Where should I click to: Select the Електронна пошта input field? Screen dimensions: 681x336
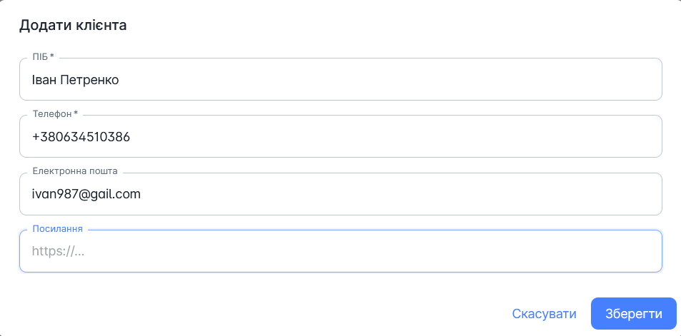click(x=340, y=194)
